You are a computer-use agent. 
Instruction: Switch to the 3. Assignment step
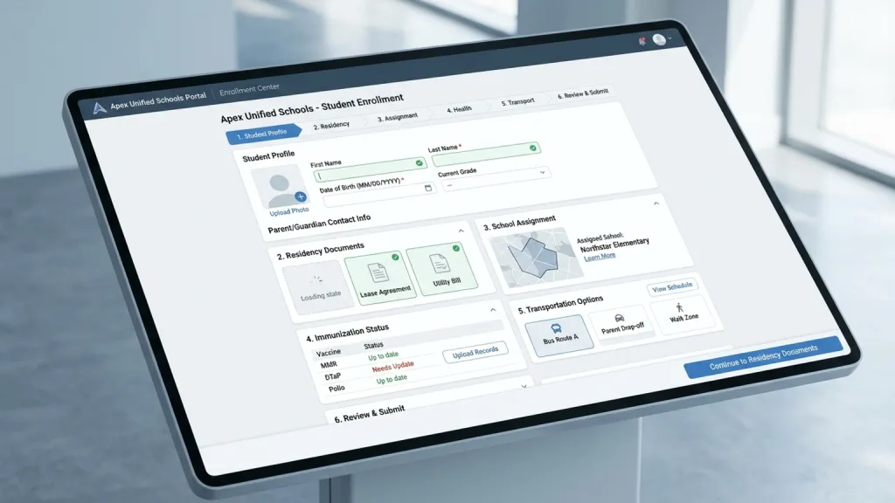(398, 117)
